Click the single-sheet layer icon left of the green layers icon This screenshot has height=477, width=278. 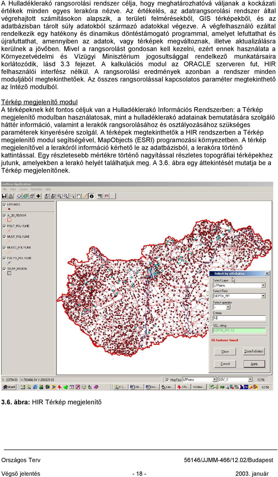[19, 196]
